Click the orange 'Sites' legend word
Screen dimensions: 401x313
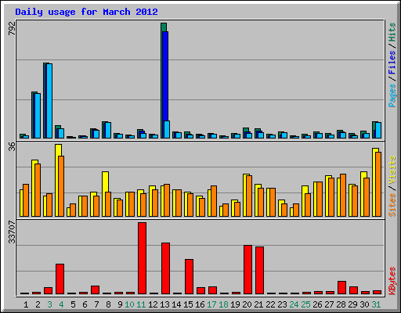tap(392, 205)
